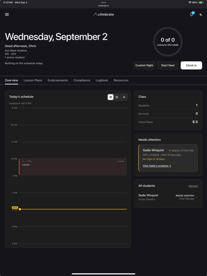Click the Clock in button
Screen dimensions: 207x276
pyautogui.click(x=191, y=65)
